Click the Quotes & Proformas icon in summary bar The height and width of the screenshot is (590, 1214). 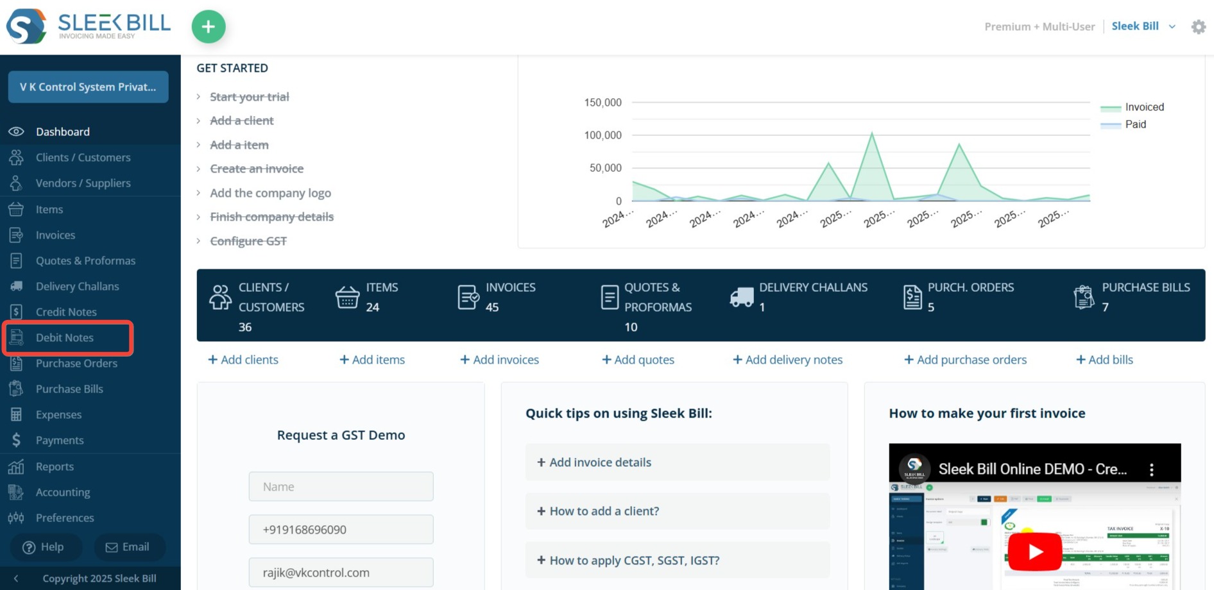point(610,298)
